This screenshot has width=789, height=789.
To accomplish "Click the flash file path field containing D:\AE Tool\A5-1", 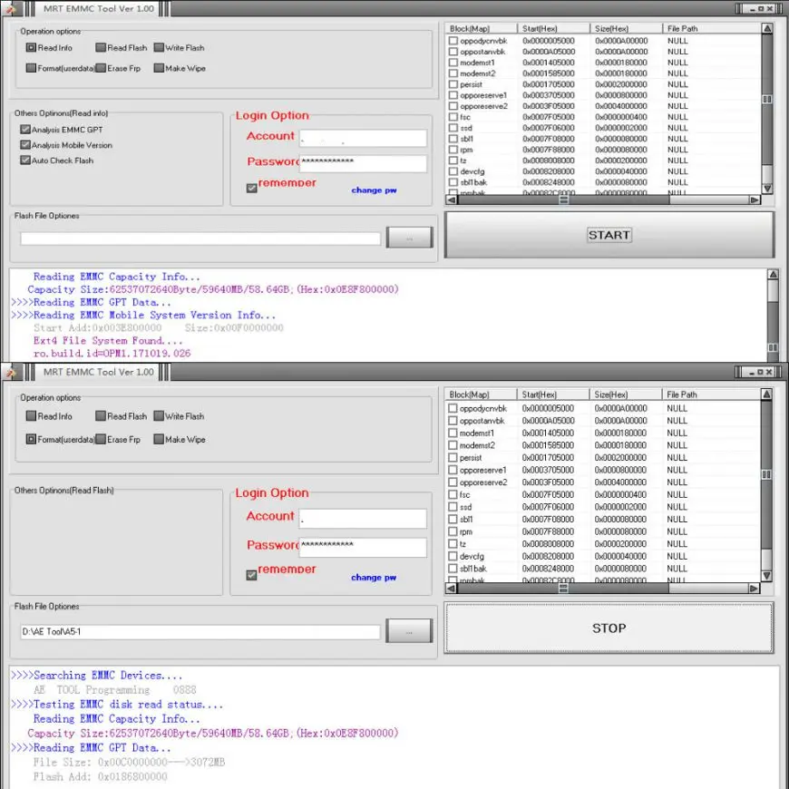I will pos(200,632).
